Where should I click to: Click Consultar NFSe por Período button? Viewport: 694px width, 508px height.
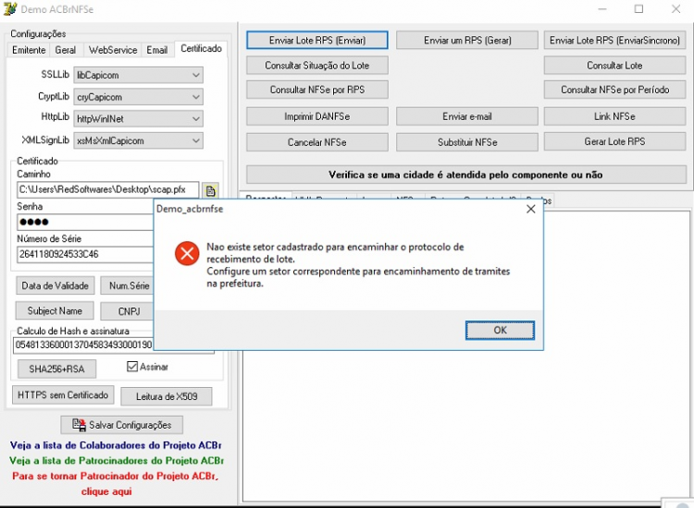[614, 90]
